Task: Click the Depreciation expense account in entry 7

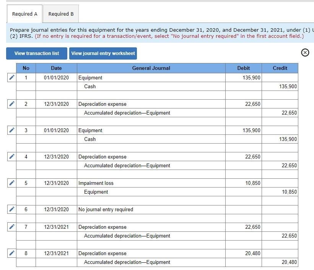Action: 101,227
